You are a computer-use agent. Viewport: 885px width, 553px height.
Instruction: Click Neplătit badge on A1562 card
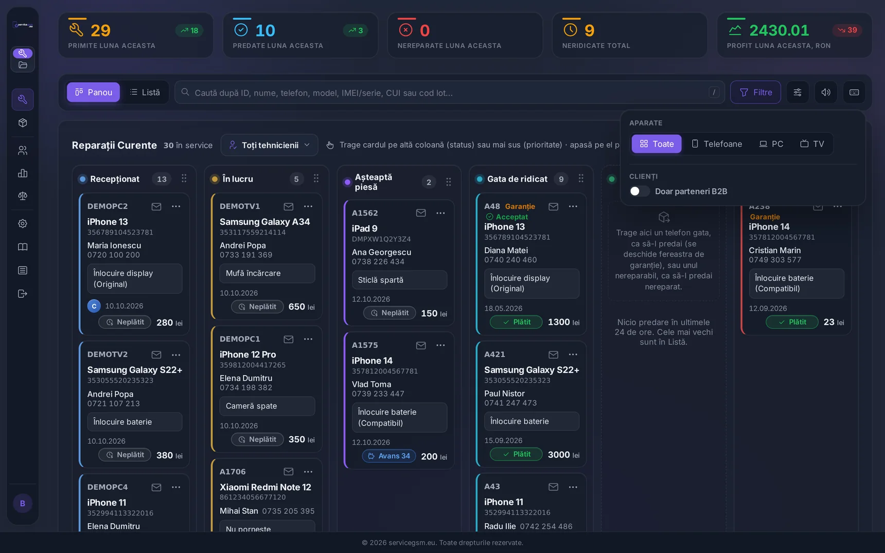390,313
